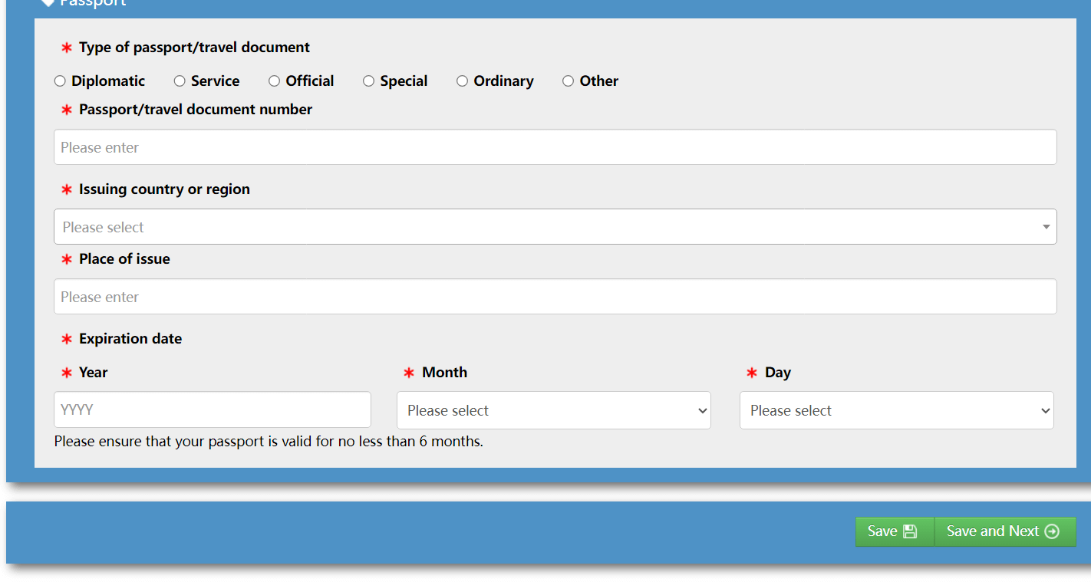Click the Save and Next button label
This screenshot has width=1091, height=582.
click(x=992, y=531)
